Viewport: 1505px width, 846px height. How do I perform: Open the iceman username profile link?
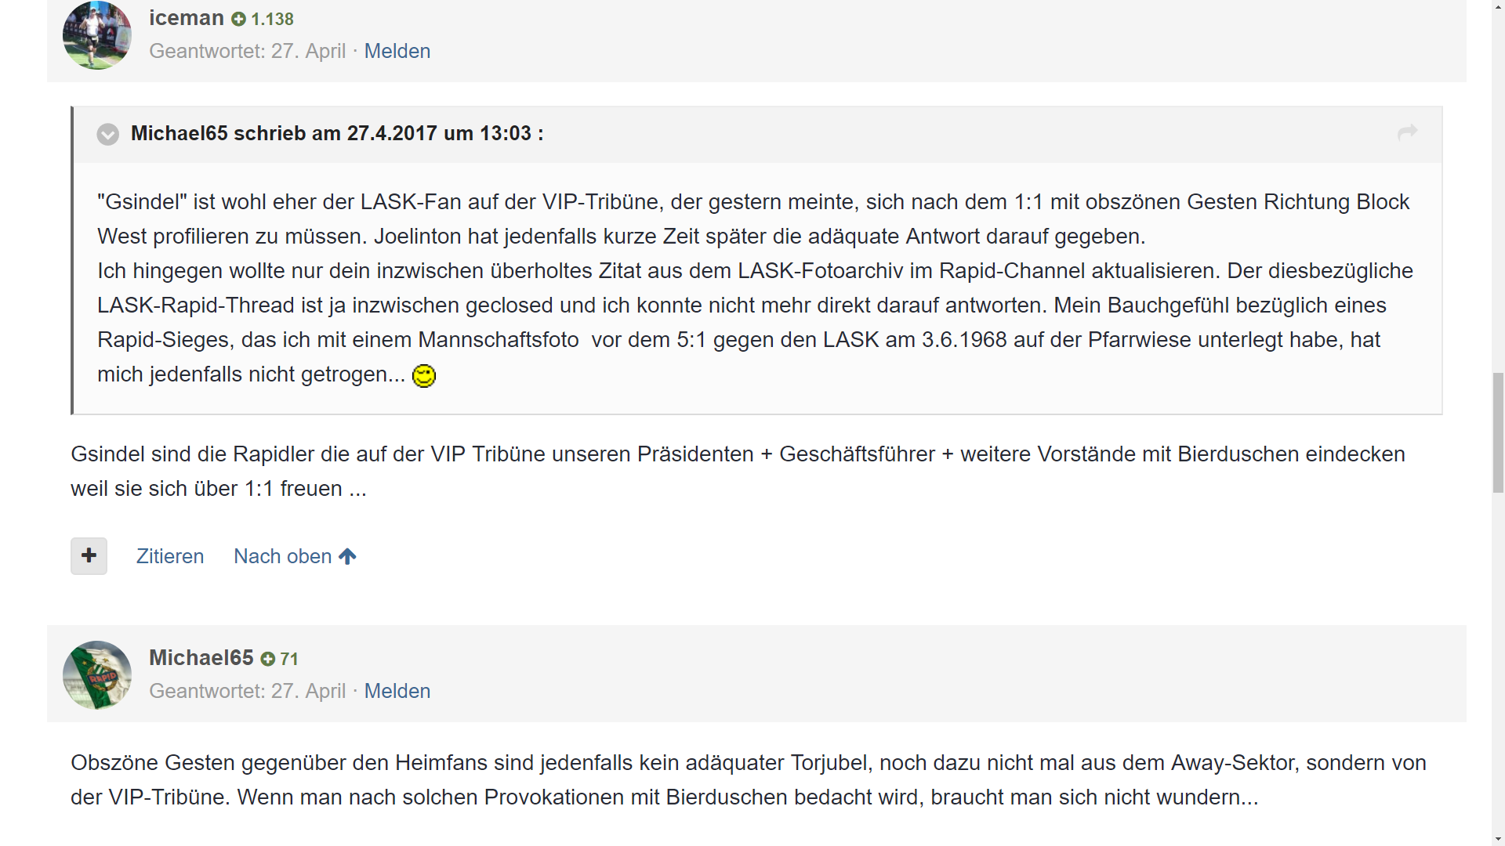187,18
